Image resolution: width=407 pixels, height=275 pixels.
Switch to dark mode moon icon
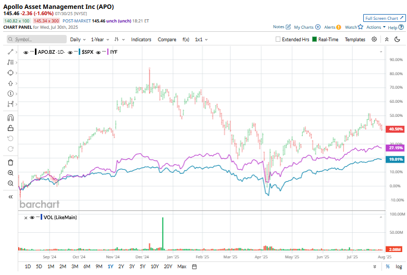397,39
